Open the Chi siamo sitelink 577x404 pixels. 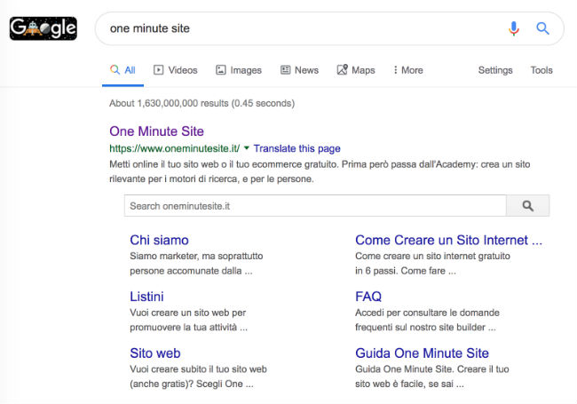(159, 240)
